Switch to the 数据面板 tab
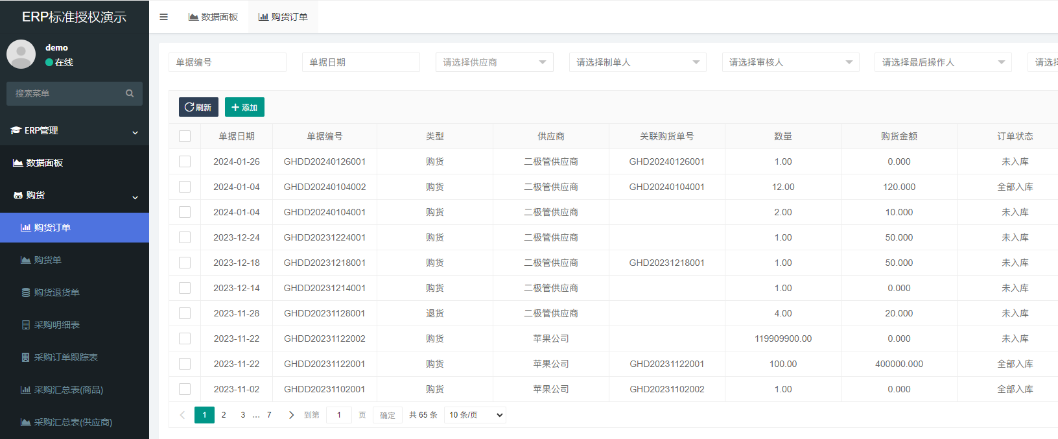 click(x=213, y=17)
